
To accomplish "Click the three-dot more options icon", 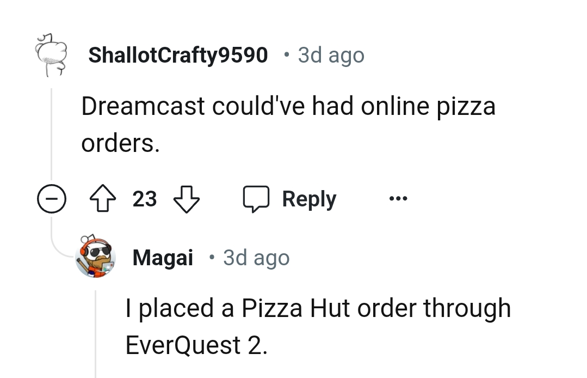I will pos(398,198).
